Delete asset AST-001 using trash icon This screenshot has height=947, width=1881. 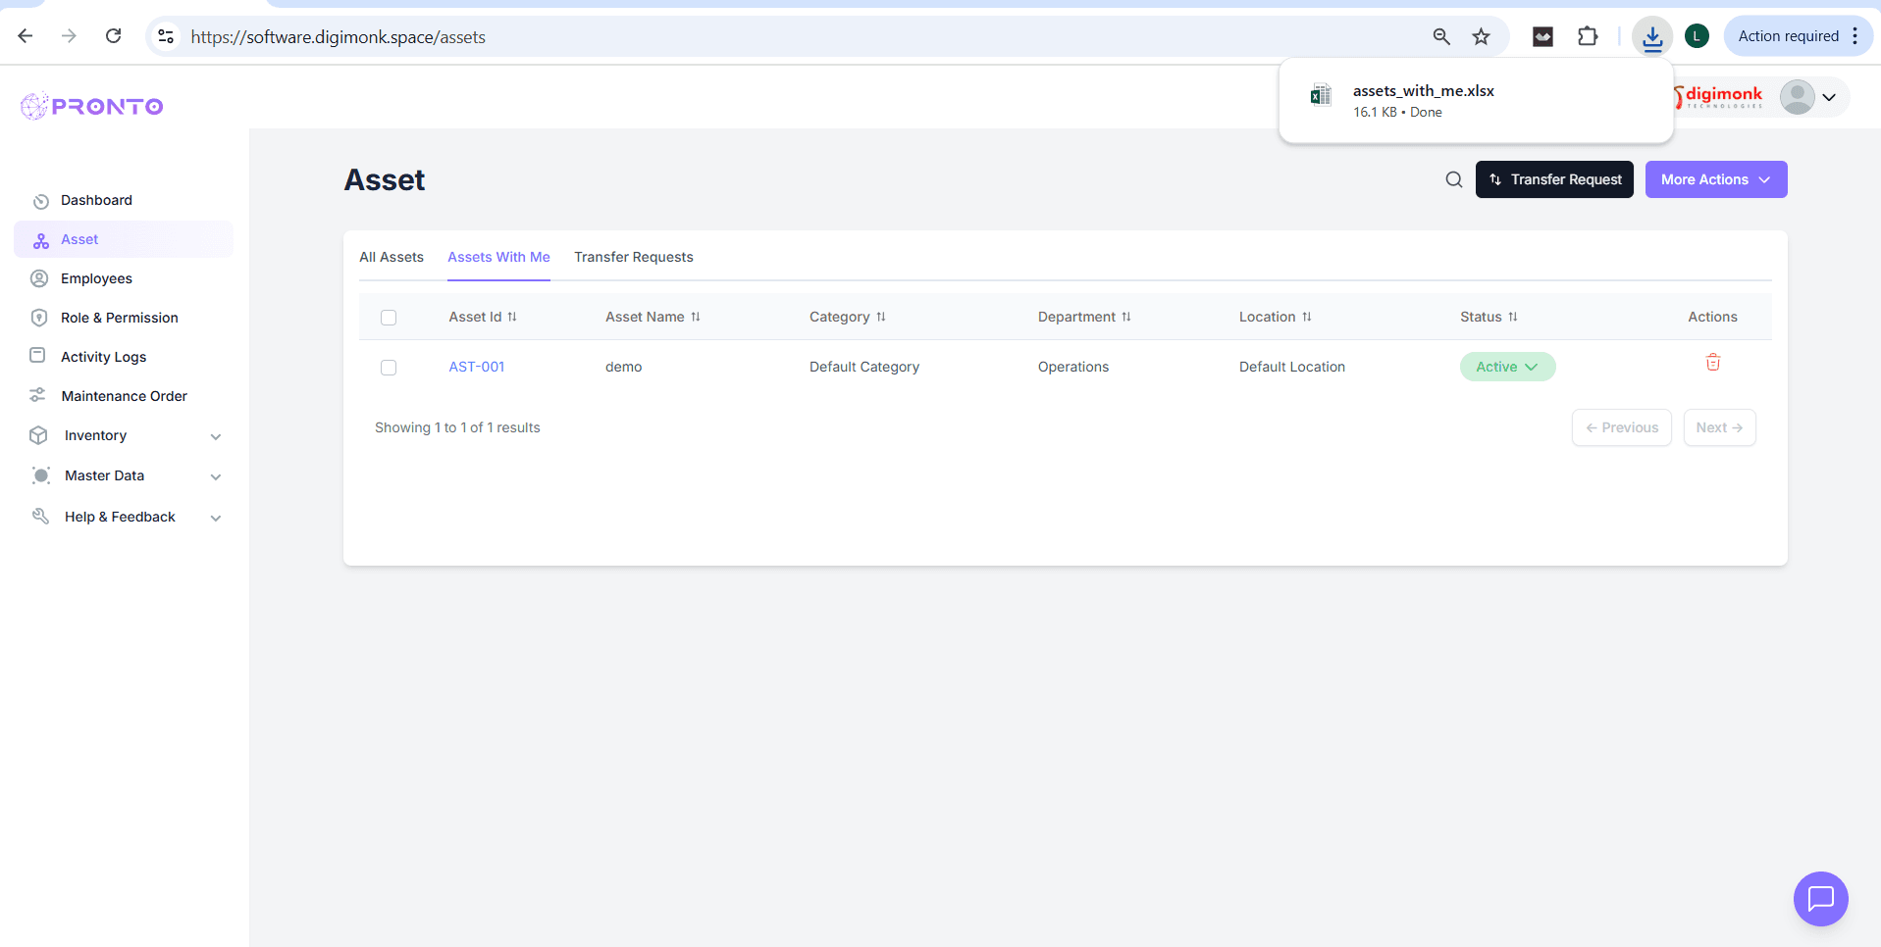[1712, 363]
